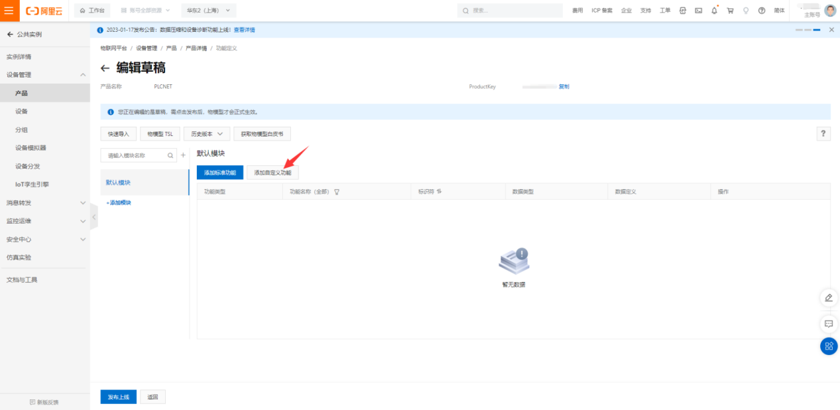Open the Cloud Shell terminal icon
Image resolution: width=840 pixels, height=410 pixels.
[x=698, y=11]
